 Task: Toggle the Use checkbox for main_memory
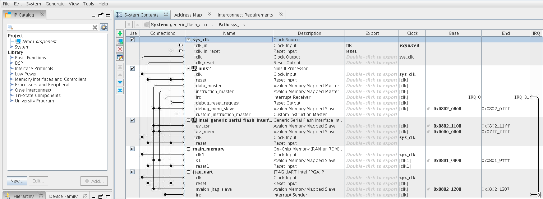coord(132,149)
